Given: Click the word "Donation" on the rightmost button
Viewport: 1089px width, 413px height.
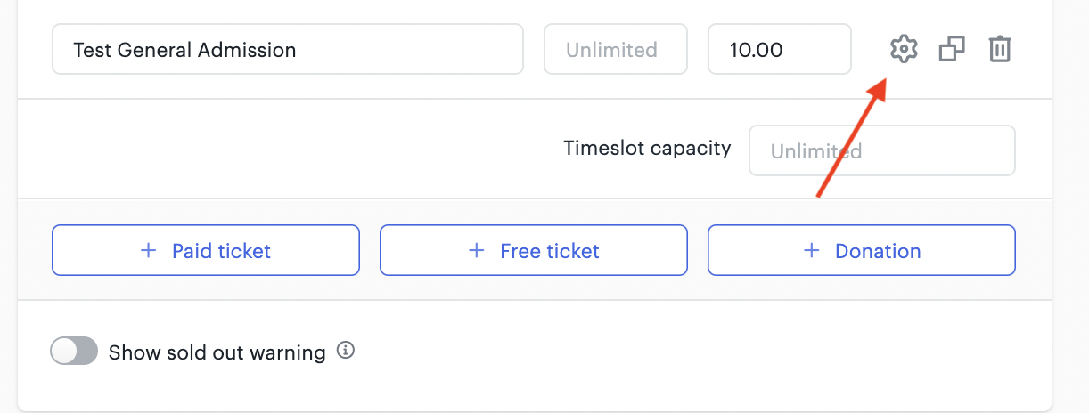Looking at the screenshot, I should [878, 251].
